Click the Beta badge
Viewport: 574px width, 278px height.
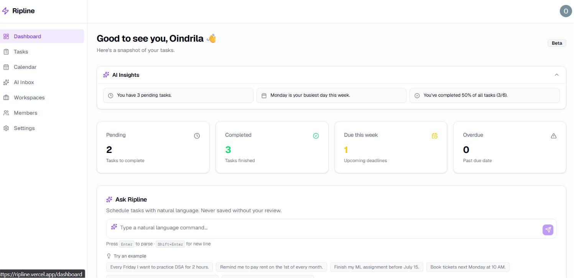pyautogui.click(x=557, y=43)
